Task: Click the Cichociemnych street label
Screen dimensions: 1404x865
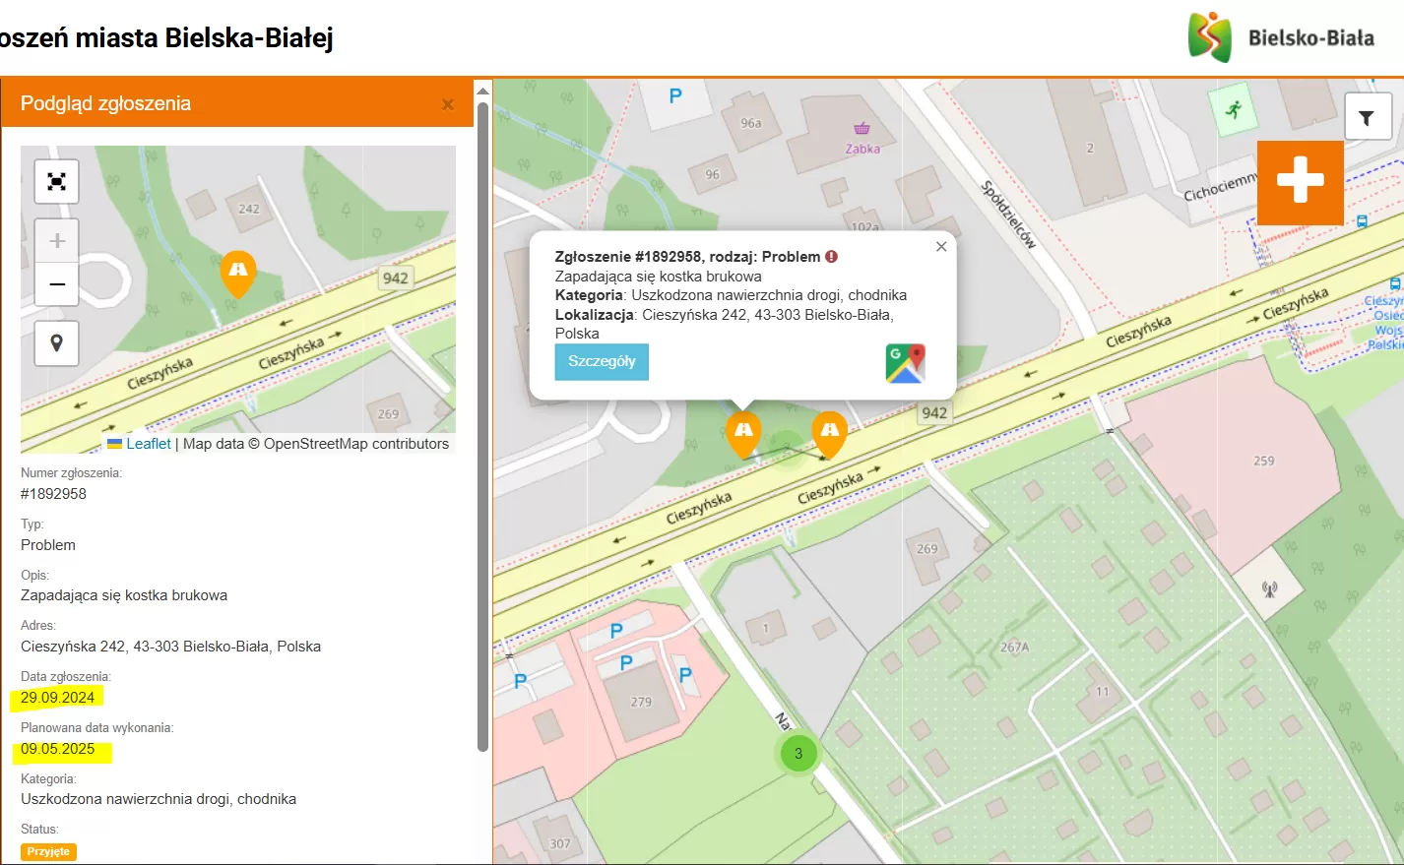Action: click(x=1221, y=187)
